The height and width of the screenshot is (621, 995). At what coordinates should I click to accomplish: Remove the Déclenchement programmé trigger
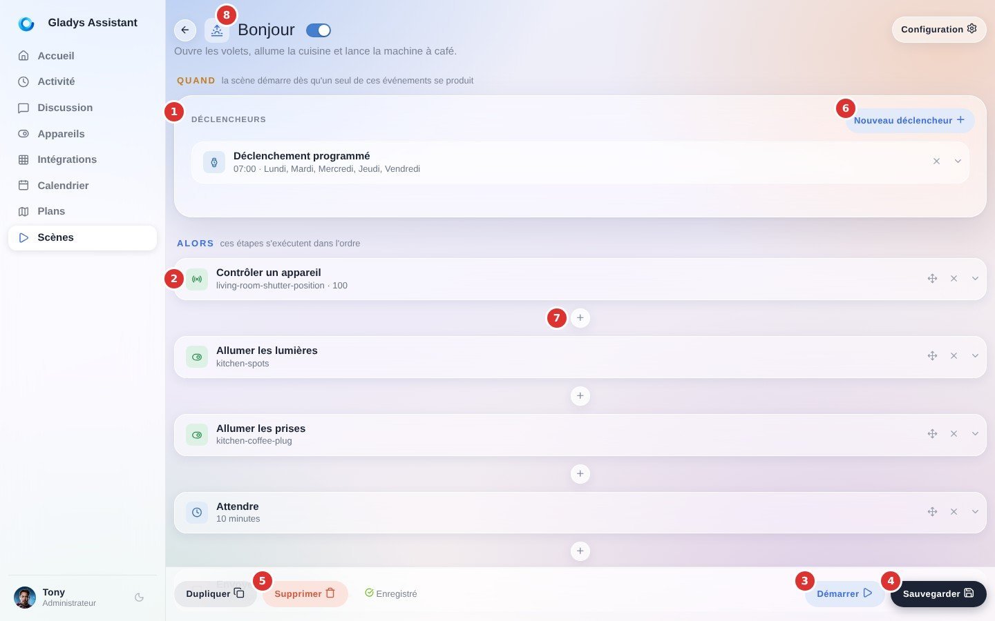tap(936, 161)
